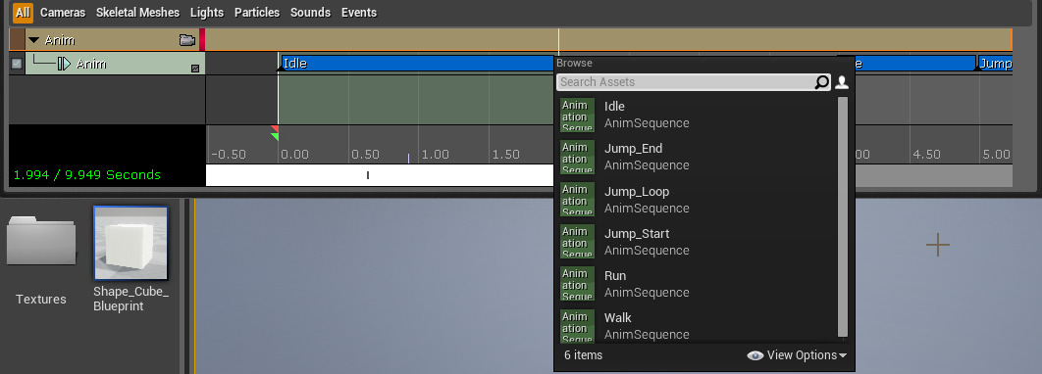Select the All filter tab
This screenshot has height=374, width=1042.
pos(23,13)
